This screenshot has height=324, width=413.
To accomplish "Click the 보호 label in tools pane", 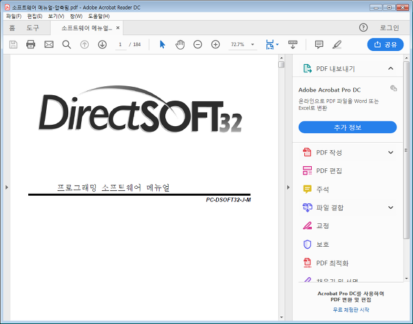I will 323,244.
